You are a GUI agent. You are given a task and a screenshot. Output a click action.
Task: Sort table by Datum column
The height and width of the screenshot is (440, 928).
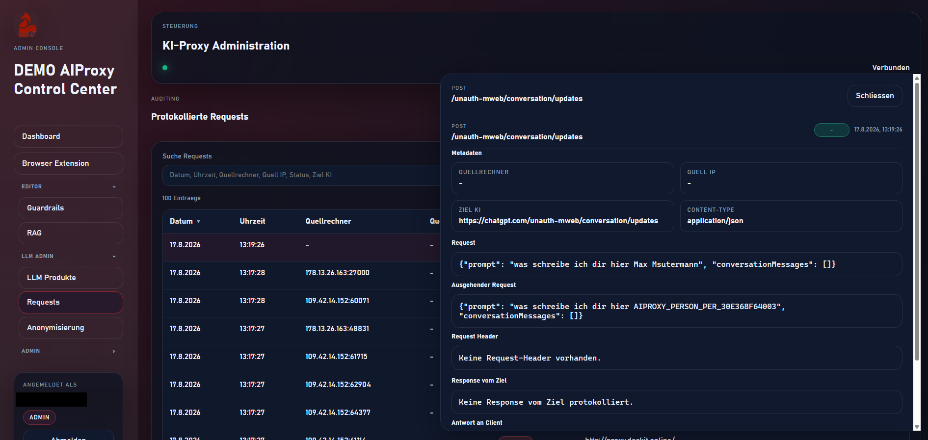[185, 221]
